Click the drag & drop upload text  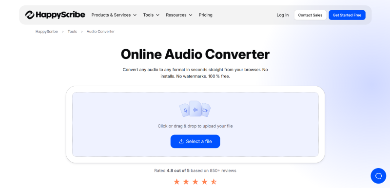[x=195, y=126]
